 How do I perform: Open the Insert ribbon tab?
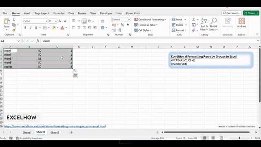[x=27, y=13]
